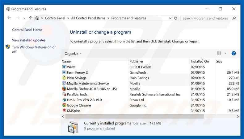Click the 19,6 MB size value
244x139 pixels.
[233, 111]
